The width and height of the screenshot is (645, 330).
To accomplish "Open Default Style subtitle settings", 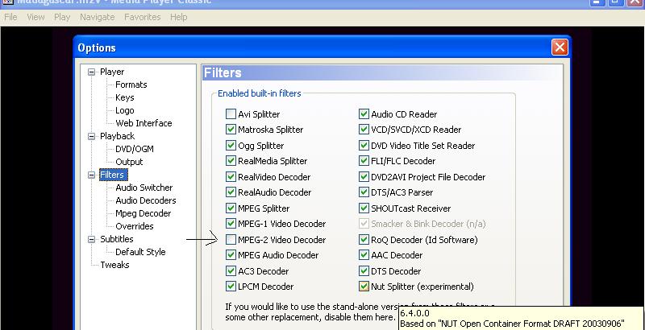I will pos(140,252).
